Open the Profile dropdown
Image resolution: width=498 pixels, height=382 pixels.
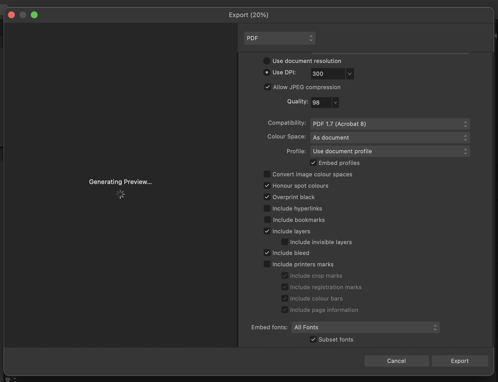[390, 151]
